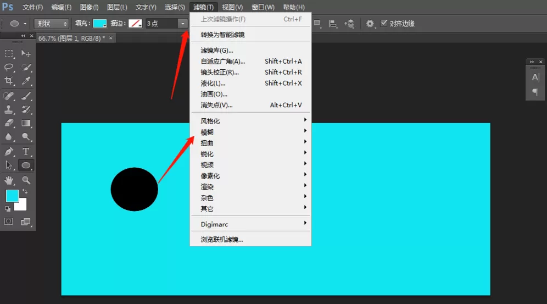Screen dimensions: 547x304
Task: Select the Crop tool
Action: tap(9, 81)
